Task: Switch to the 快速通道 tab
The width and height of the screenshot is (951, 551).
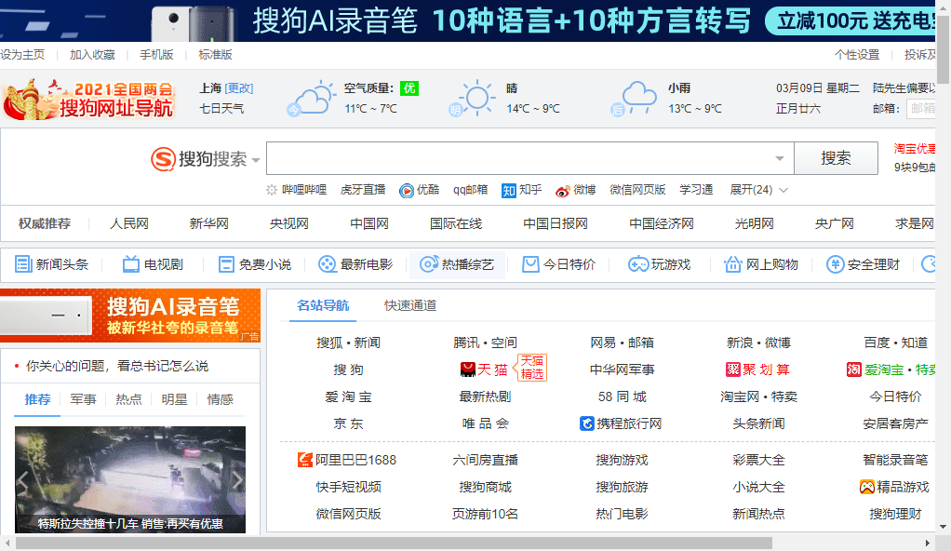Action: coord(410,305)
